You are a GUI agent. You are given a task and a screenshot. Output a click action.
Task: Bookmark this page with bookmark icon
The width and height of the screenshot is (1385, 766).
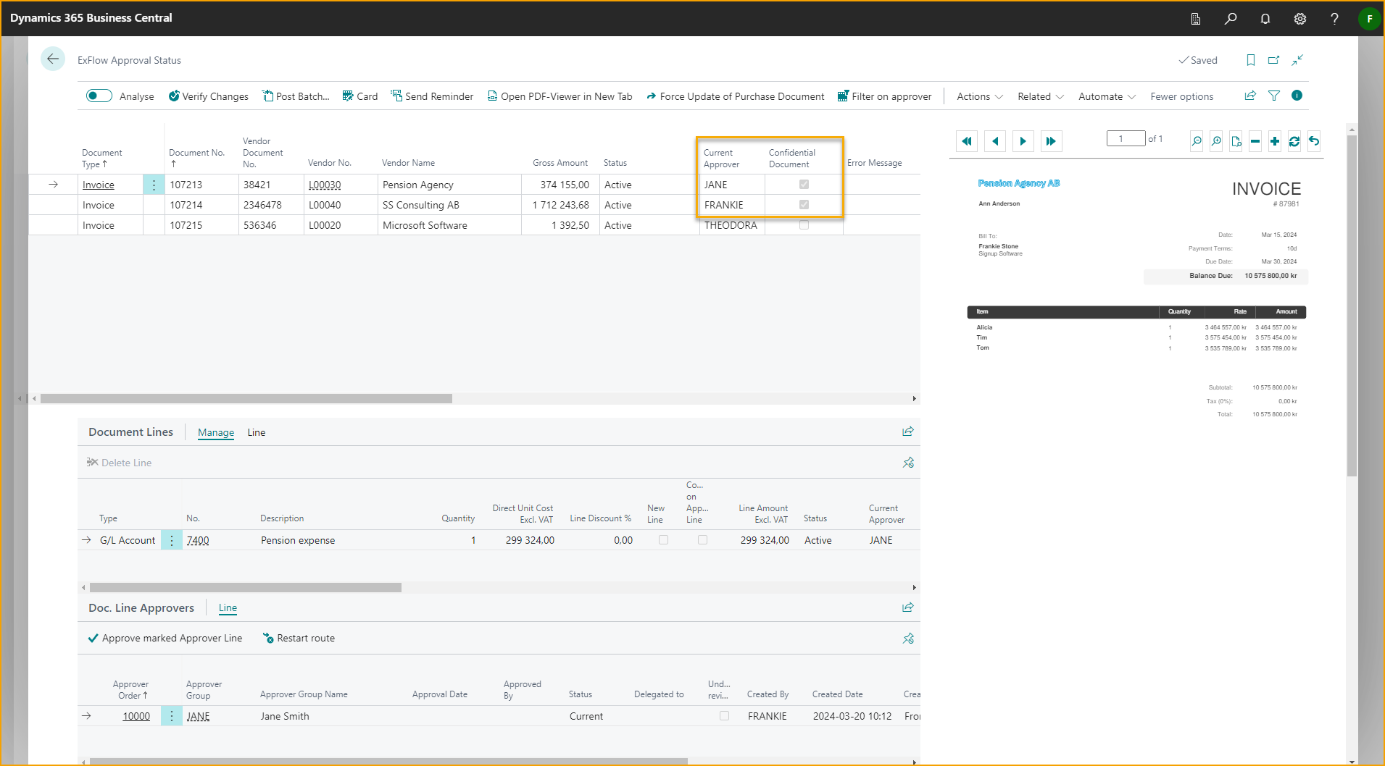click(x=1251, y=60)
